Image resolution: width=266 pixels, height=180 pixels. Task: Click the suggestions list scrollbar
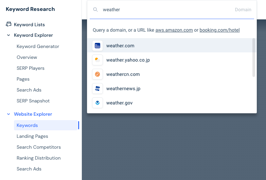coord(254,58)
